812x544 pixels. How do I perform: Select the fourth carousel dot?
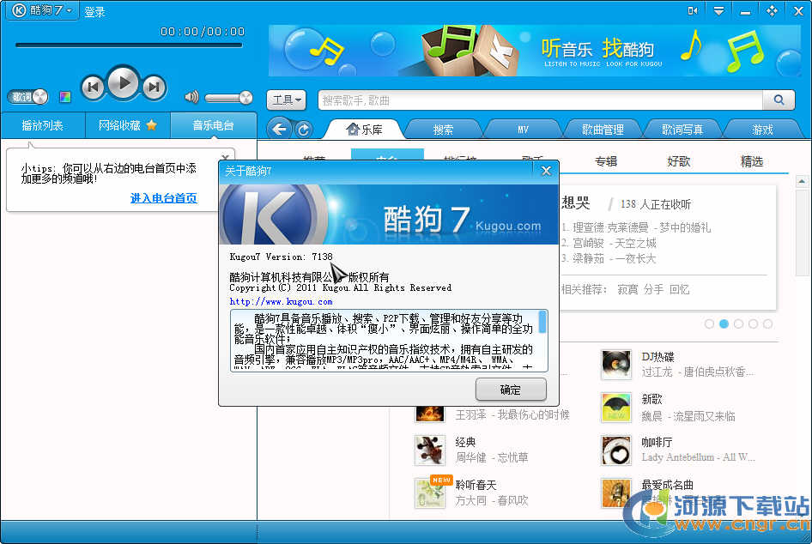pyautogui.click(x=753, y=324)
